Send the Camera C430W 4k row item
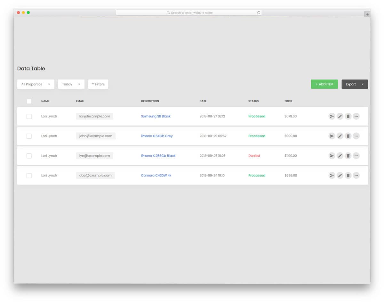Image resolution: width=384 pixels, height=303 pixels. coord(332,176)
